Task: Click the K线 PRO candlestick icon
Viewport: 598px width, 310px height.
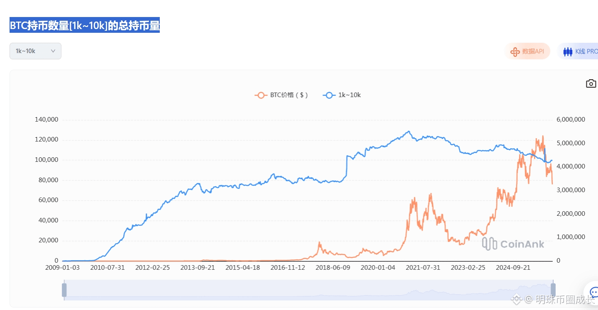Action: [x=568, y=51]
